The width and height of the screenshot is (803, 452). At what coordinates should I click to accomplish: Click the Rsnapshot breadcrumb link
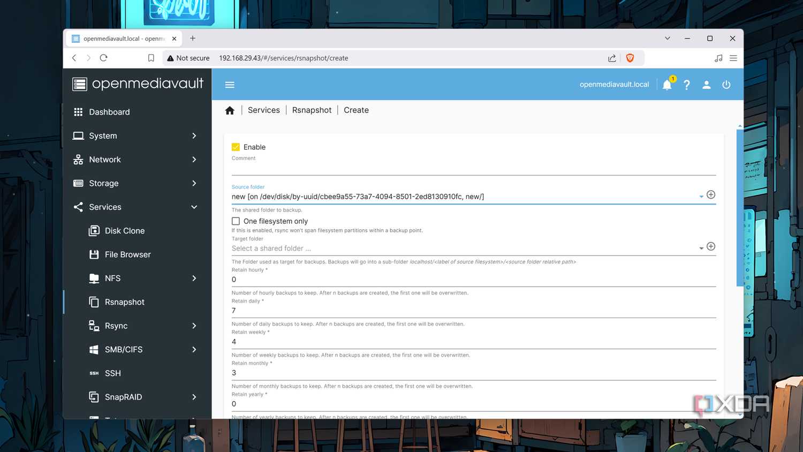(x=312, y=110)
